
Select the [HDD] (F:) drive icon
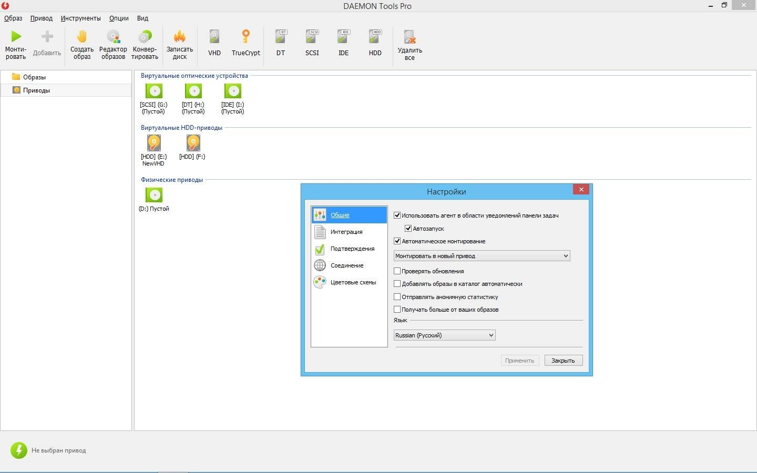pos(193,143)
